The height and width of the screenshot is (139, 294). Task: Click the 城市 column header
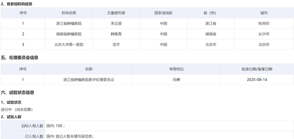(x=264, y=13)
